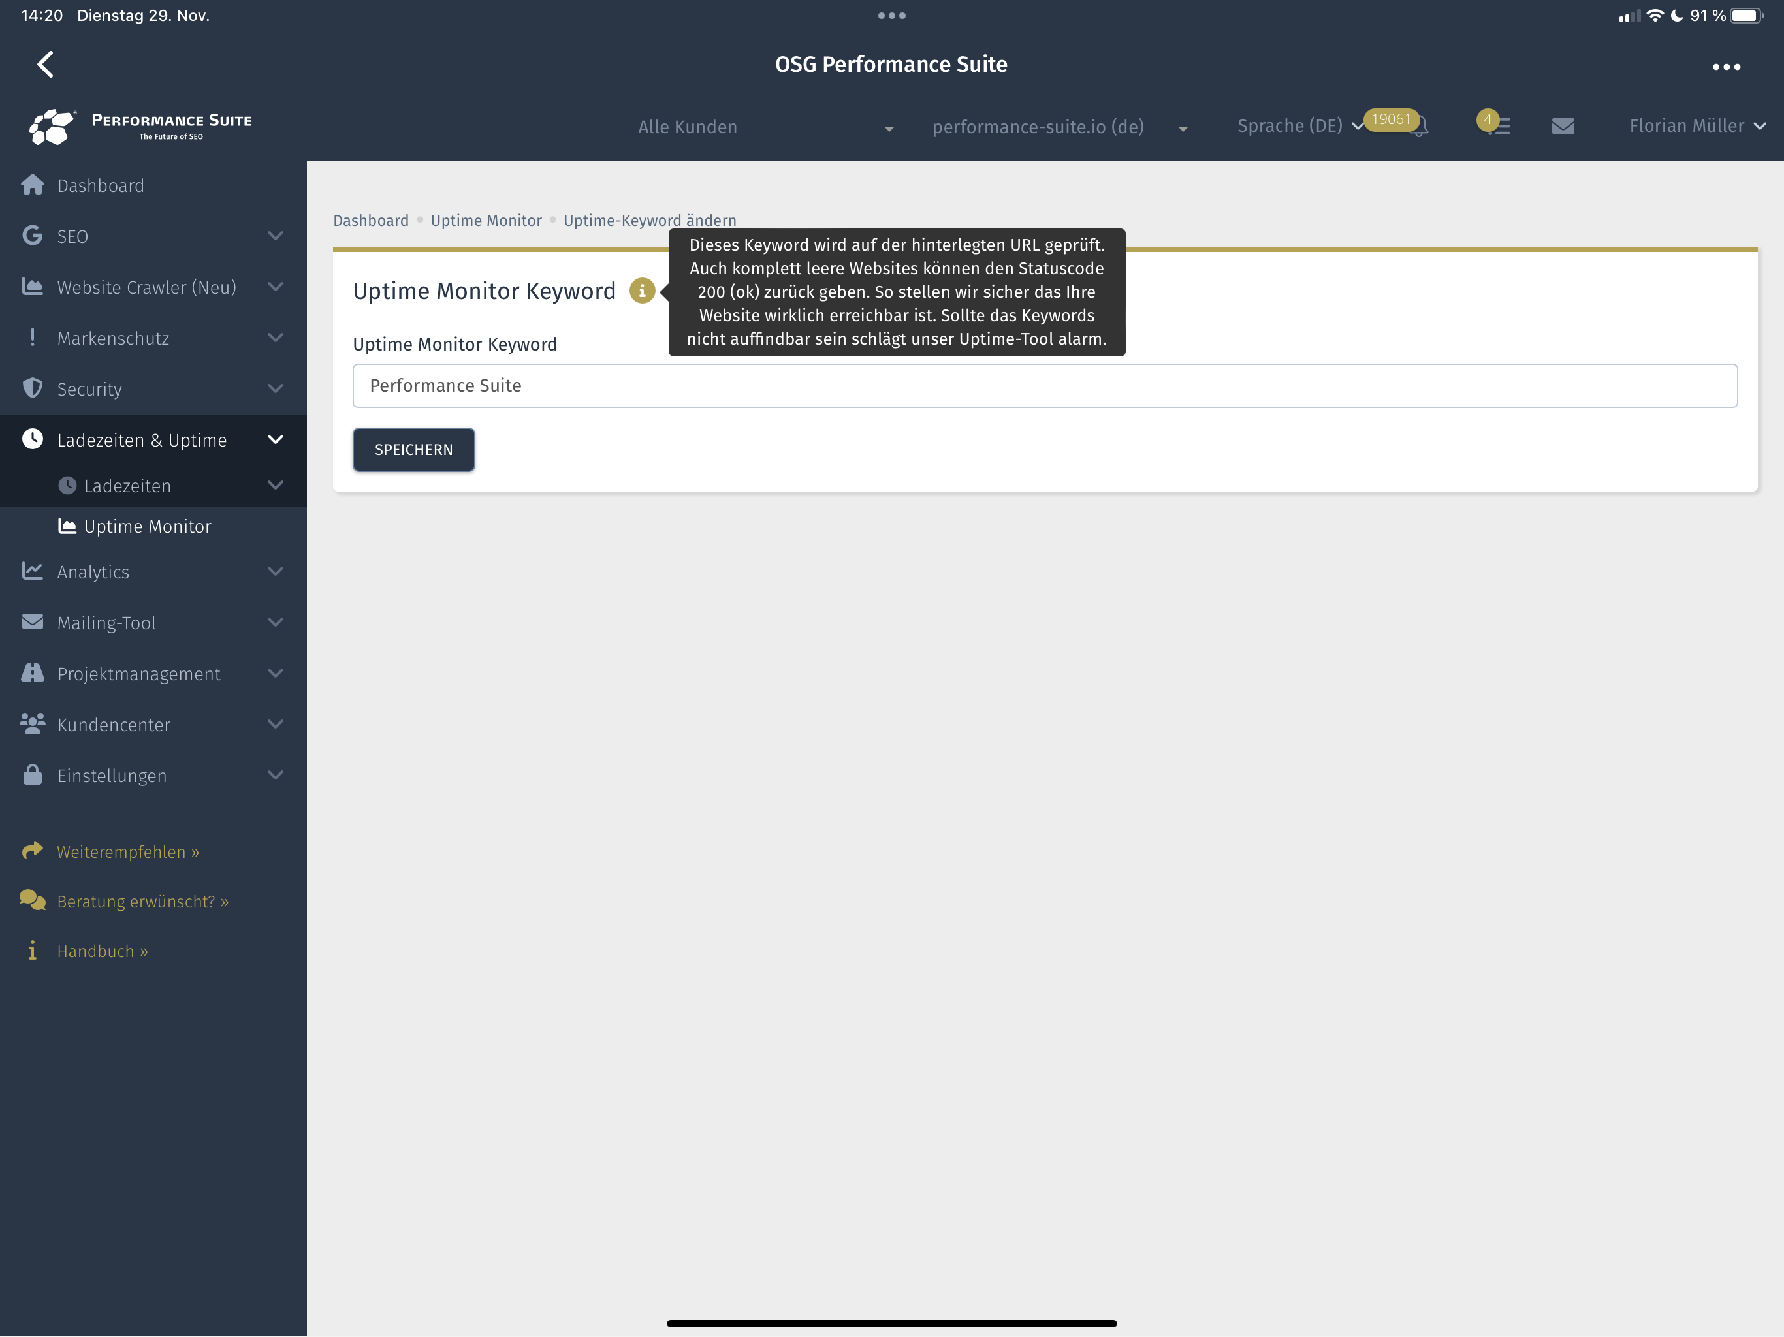The image size is (1784, 1337).
Task: Expand the Mailing-Tool chevron
Action: click(x=275, y=623)
